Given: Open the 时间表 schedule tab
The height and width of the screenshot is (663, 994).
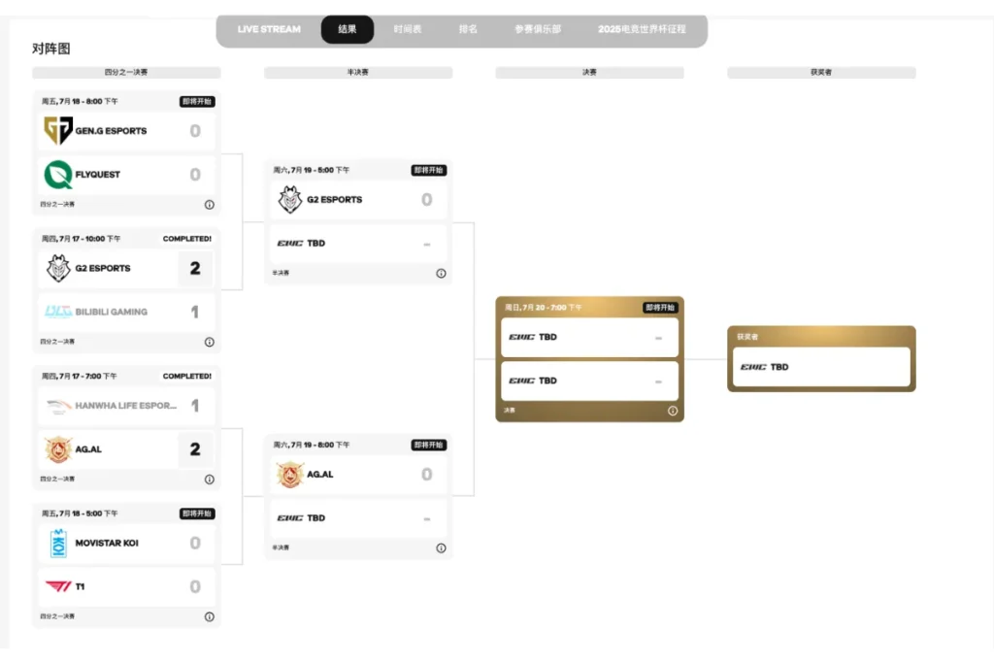Looking at the screenshot, I should coord(408,29).
